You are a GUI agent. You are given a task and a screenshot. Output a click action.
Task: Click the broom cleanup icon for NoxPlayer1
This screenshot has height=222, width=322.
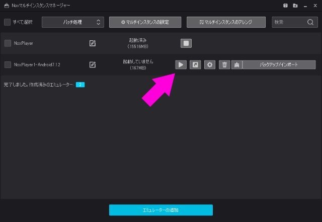pyautogui.click(x=236, y=64)
